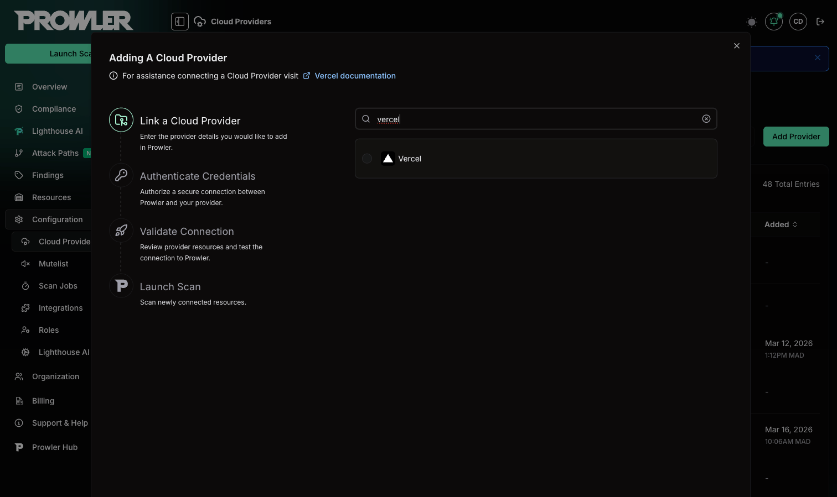The height and width of the screenshot is (497, 837).
Task: Open Overview in the sidebar
Action: tap(49, 87)
